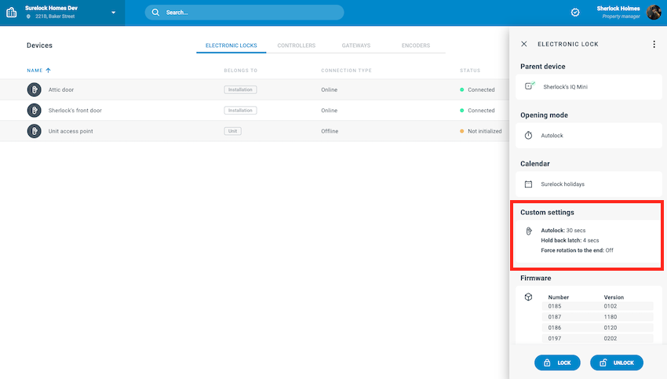Click the Attic door lock icon
Viewport: 667px width, 379px height.
(34, 90)
